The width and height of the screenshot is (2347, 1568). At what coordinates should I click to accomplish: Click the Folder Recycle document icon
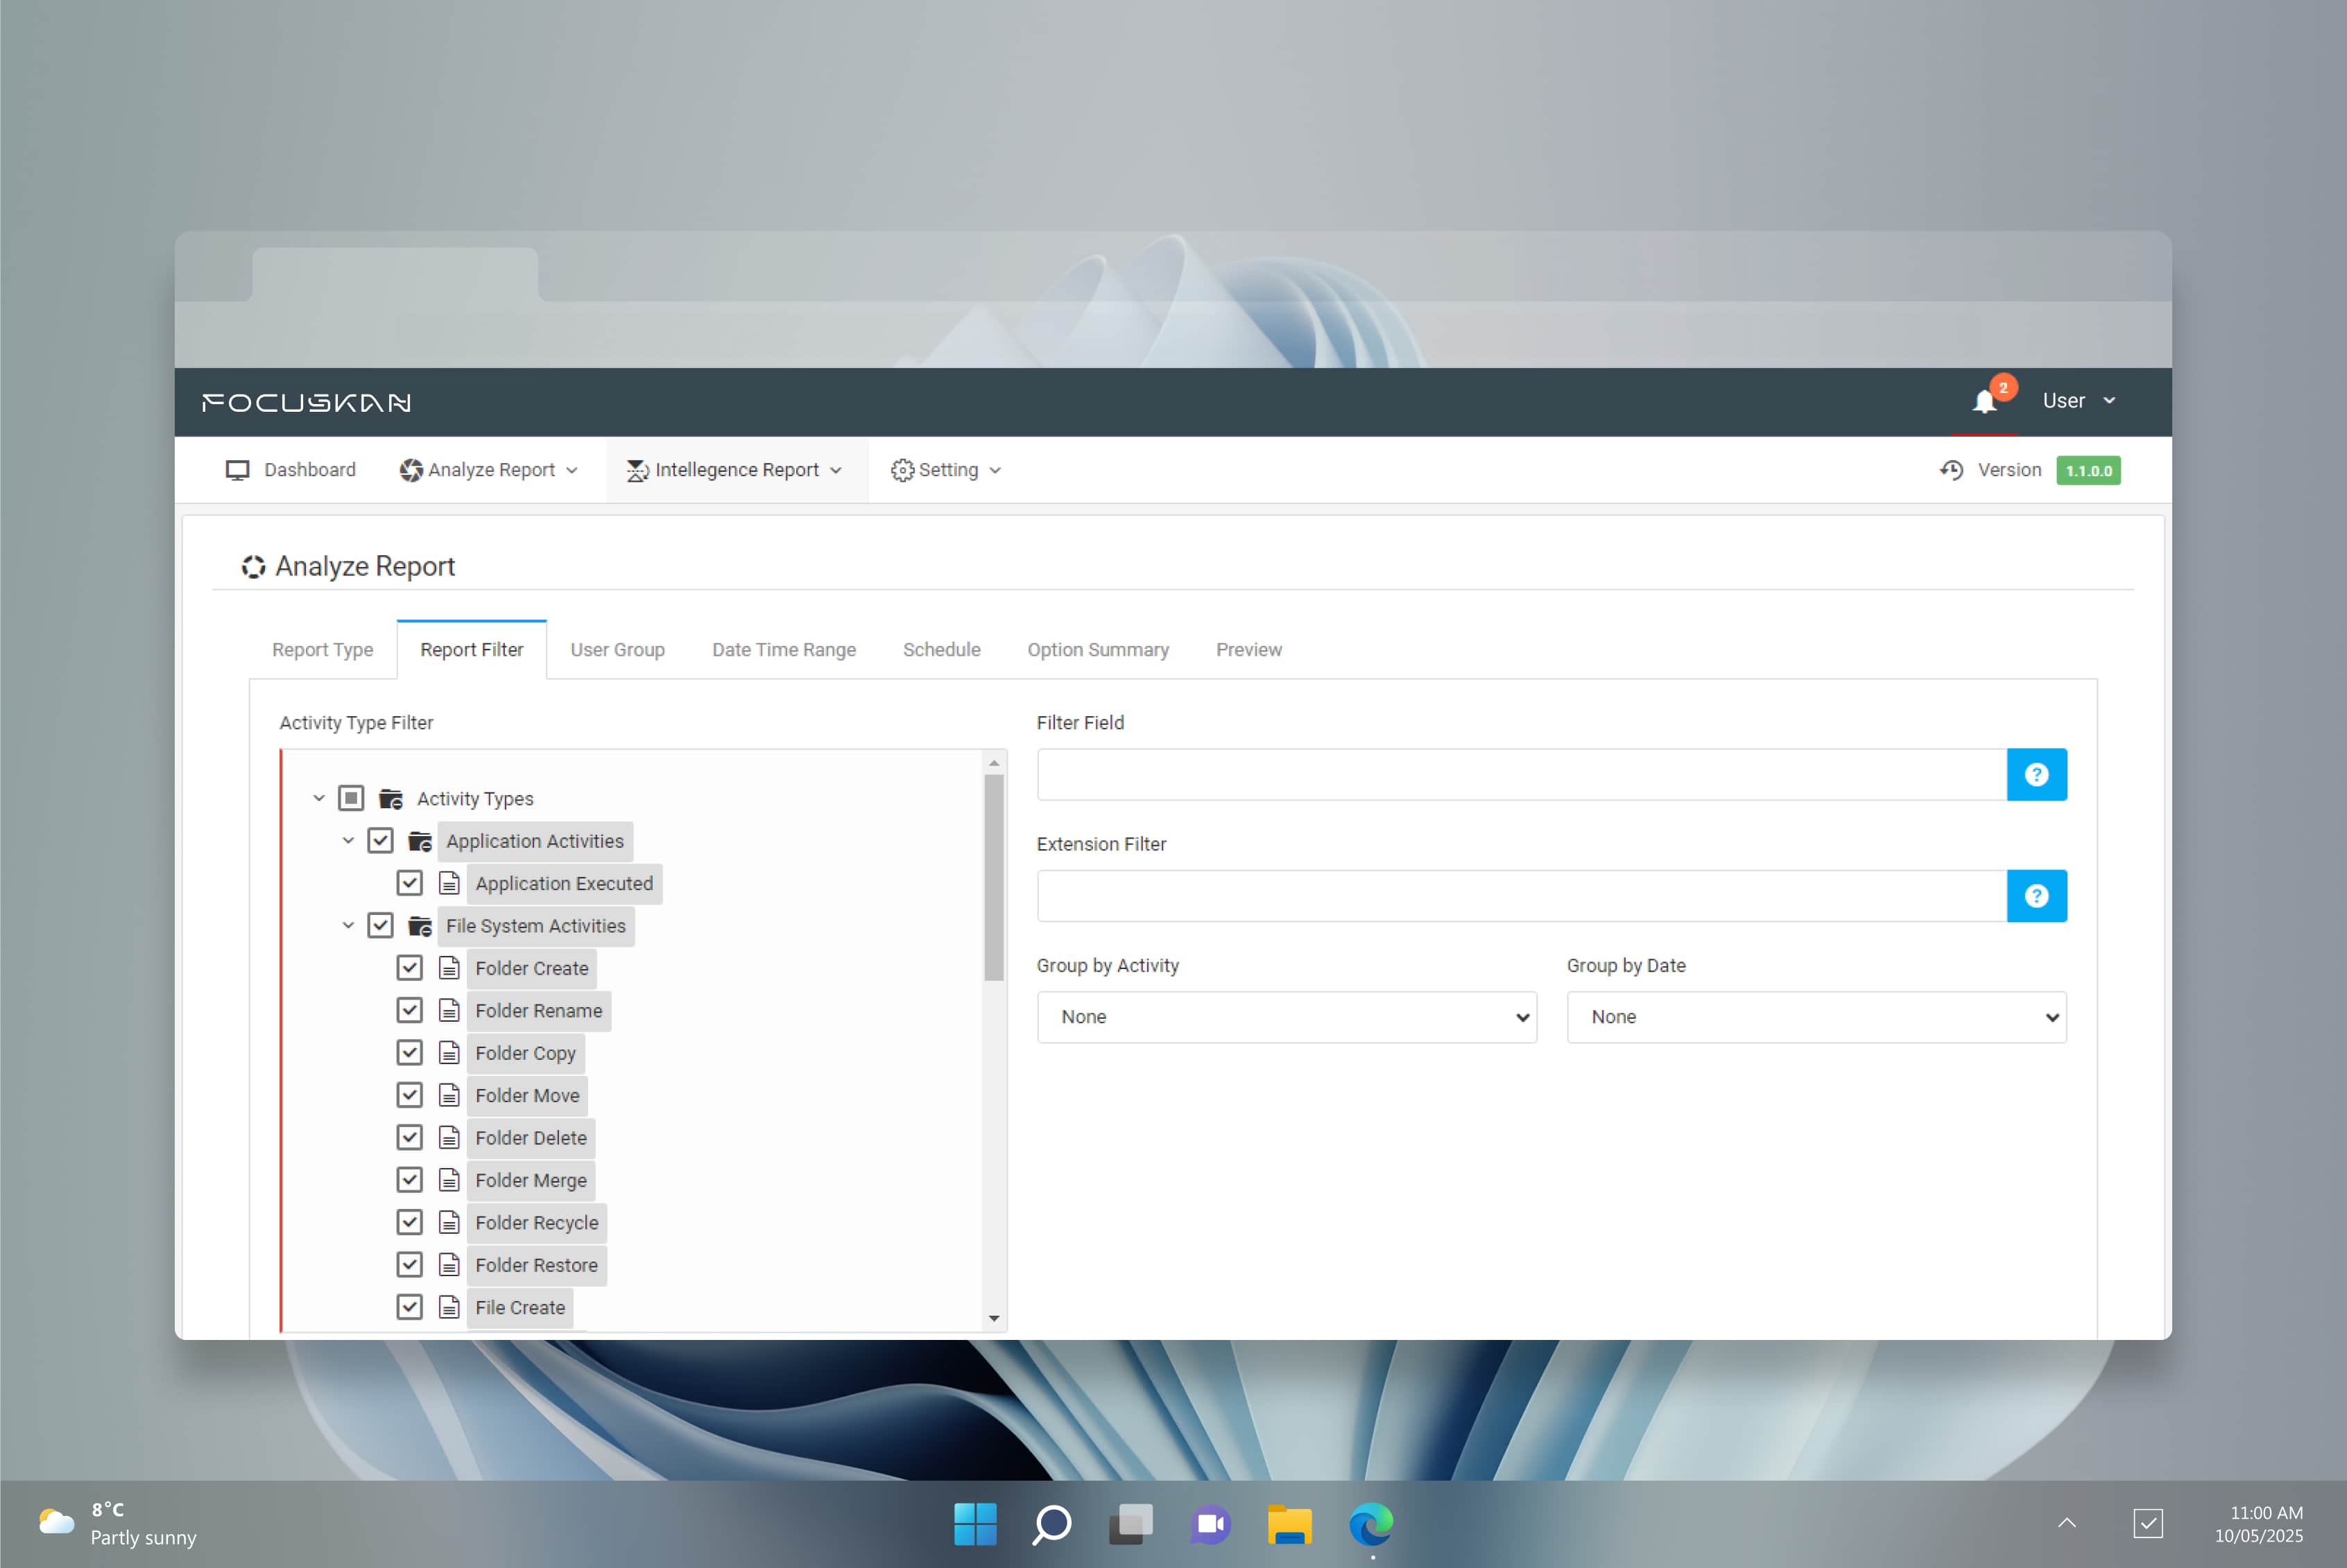tap(449, 1222)
